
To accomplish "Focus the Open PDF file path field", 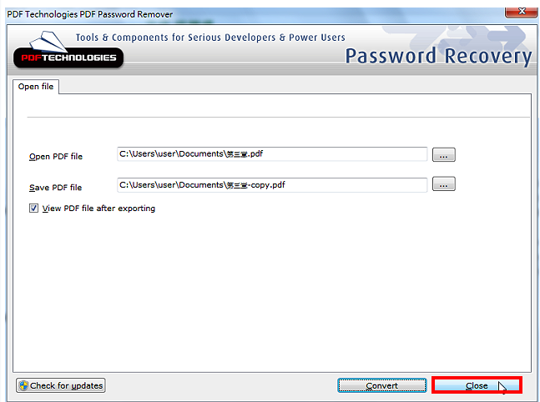I will (x=272, y=153).
